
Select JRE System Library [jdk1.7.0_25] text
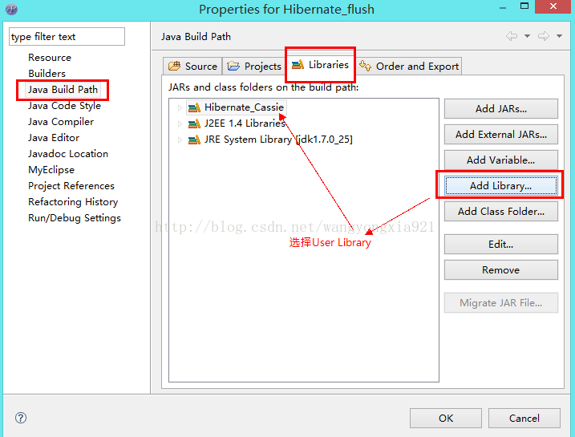(278, 140)
